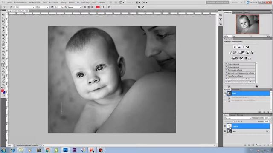The width and height of the screenshot is (273, 153).
Task: Select the Rectangular Marquee tool
Action: (x=3, y=18)
